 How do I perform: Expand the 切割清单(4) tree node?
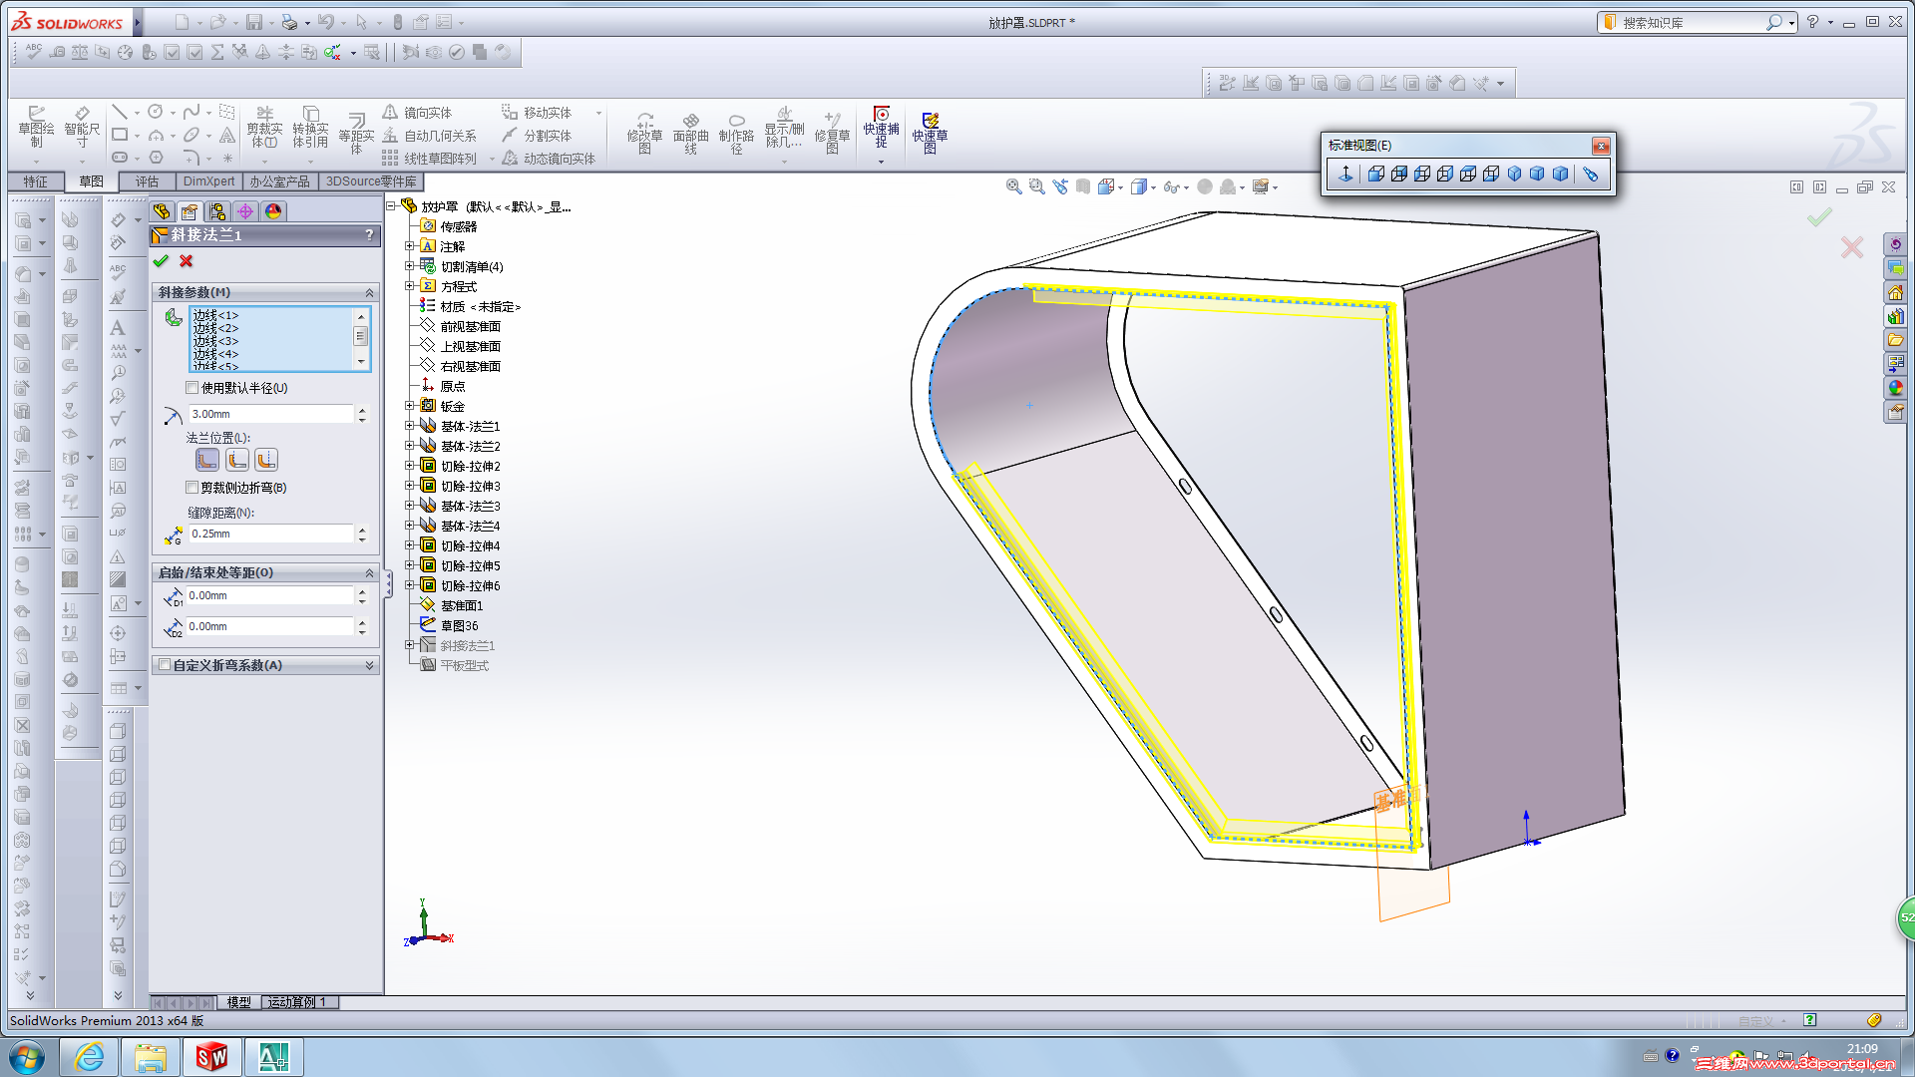(x=409, y=266)
